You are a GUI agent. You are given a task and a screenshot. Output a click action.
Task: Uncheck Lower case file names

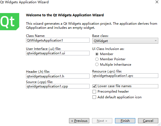pyautogui.click(x=94, y=86)
